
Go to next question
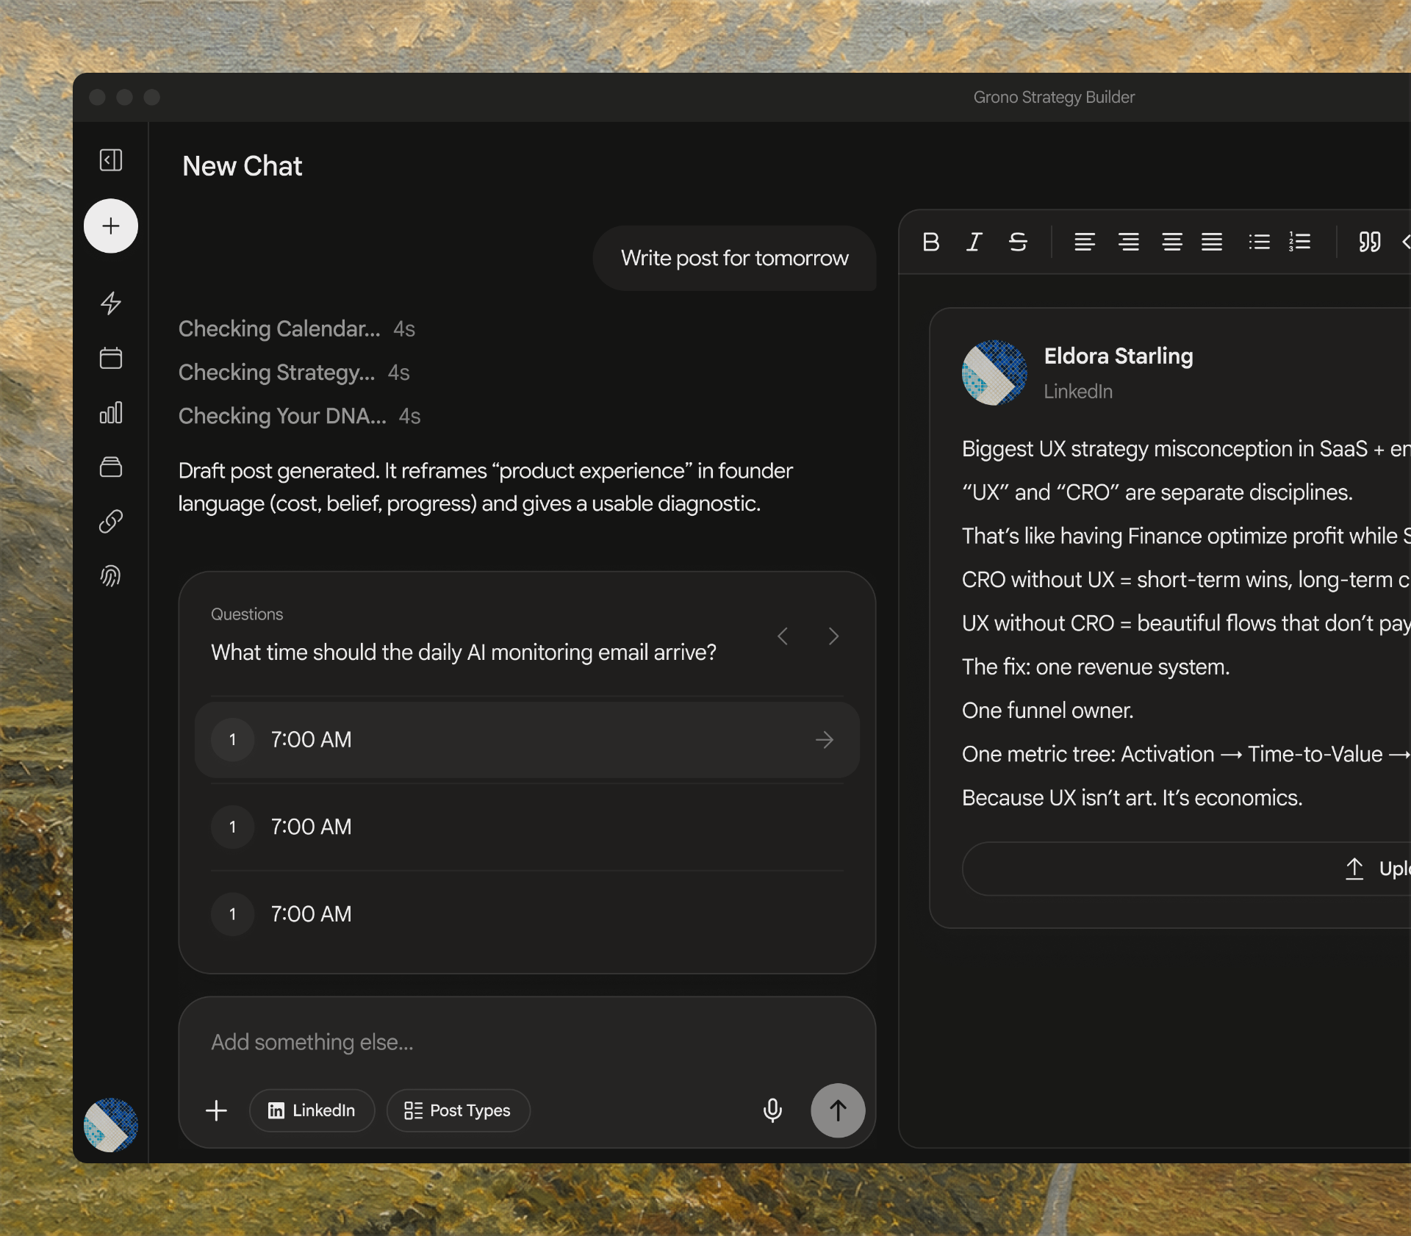coord(833,636)
